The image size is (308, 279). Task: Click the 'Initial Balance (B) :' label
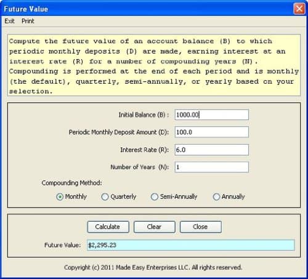click(x=144, y=115)
